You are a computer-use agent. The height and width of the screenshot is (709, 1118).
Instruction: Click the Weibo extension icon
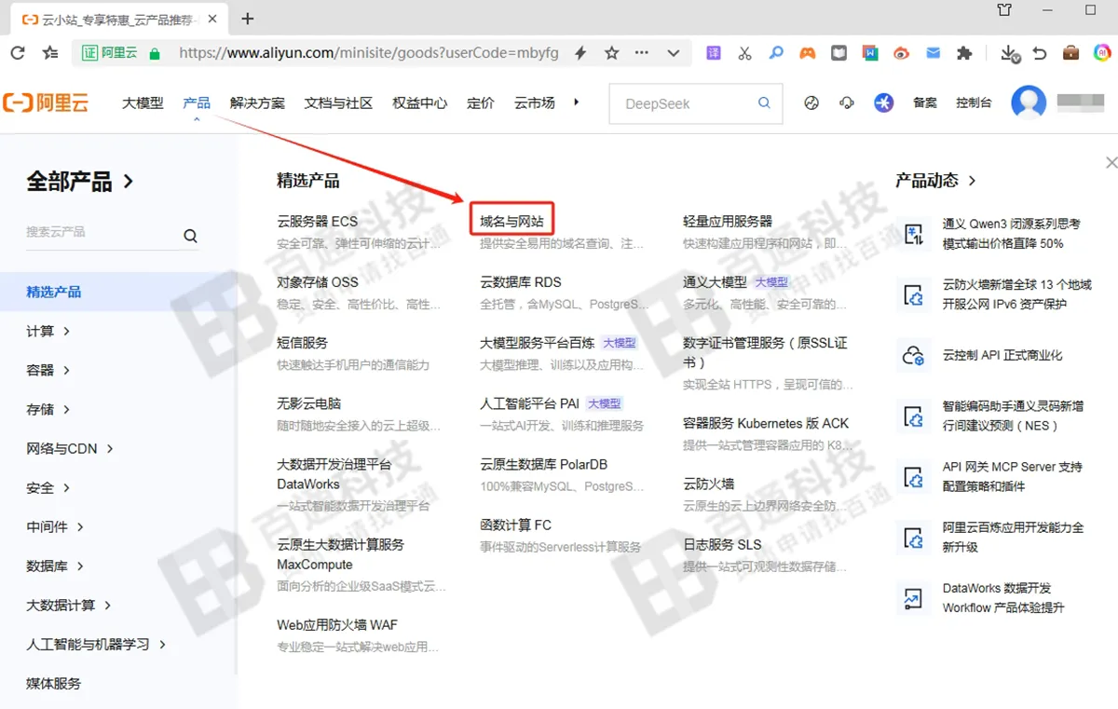pos(901,53)
